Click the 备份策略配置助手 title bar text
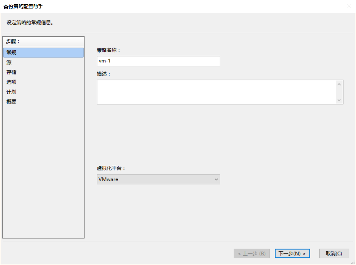Viewport: 356px width, 265px height. click(23, 7)
